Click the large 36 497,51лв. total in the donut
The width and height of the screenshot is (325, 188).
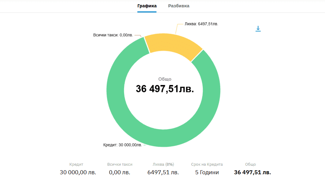pos(165,89)
